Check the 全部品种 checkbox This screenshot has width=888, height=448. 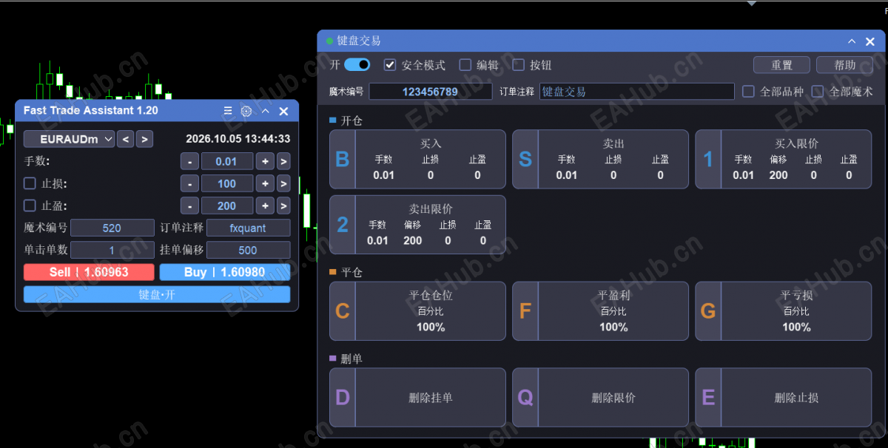coord(748,92)
